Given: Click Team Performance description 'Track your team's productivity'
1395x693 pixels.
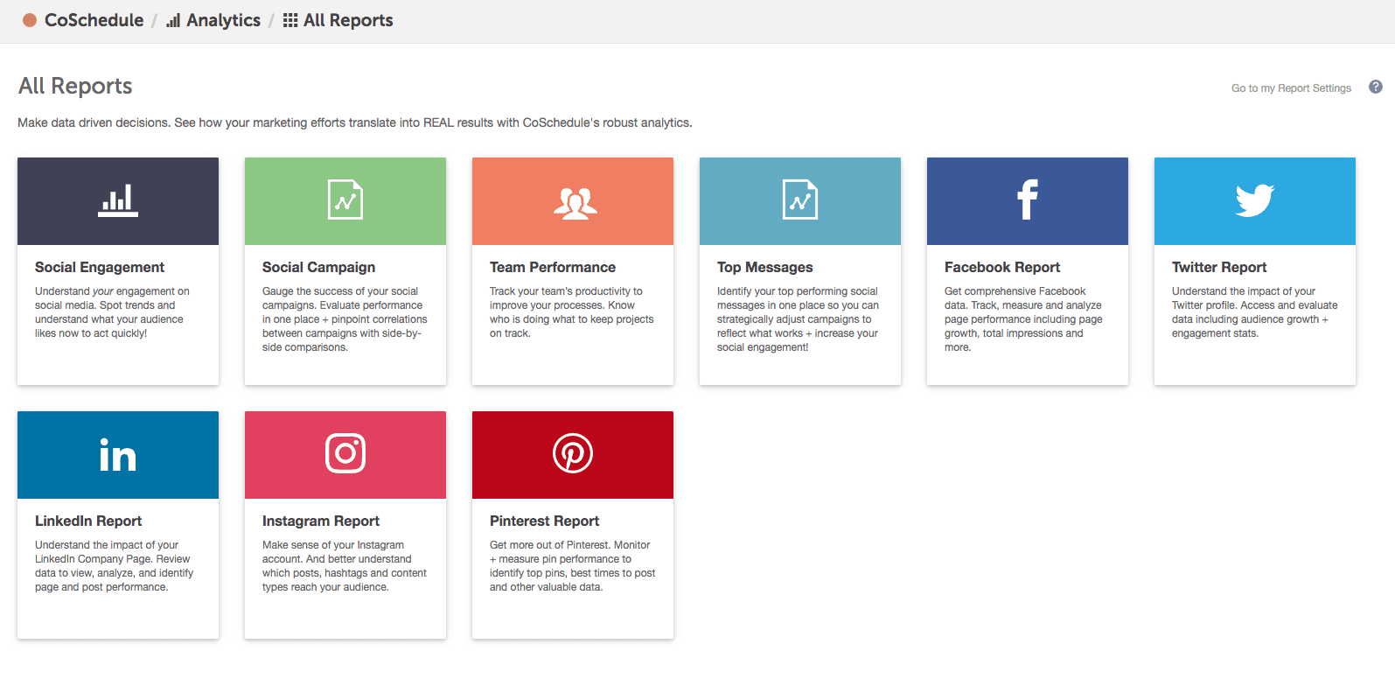Looking at the screenshot, I should point(572,312).
